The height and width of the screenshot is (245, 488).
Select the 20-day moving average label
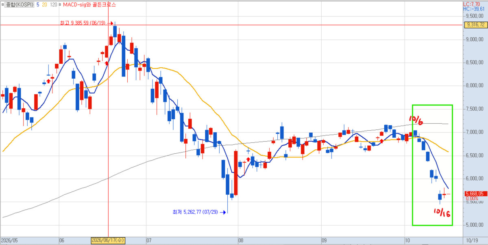(x=46, y=5)
